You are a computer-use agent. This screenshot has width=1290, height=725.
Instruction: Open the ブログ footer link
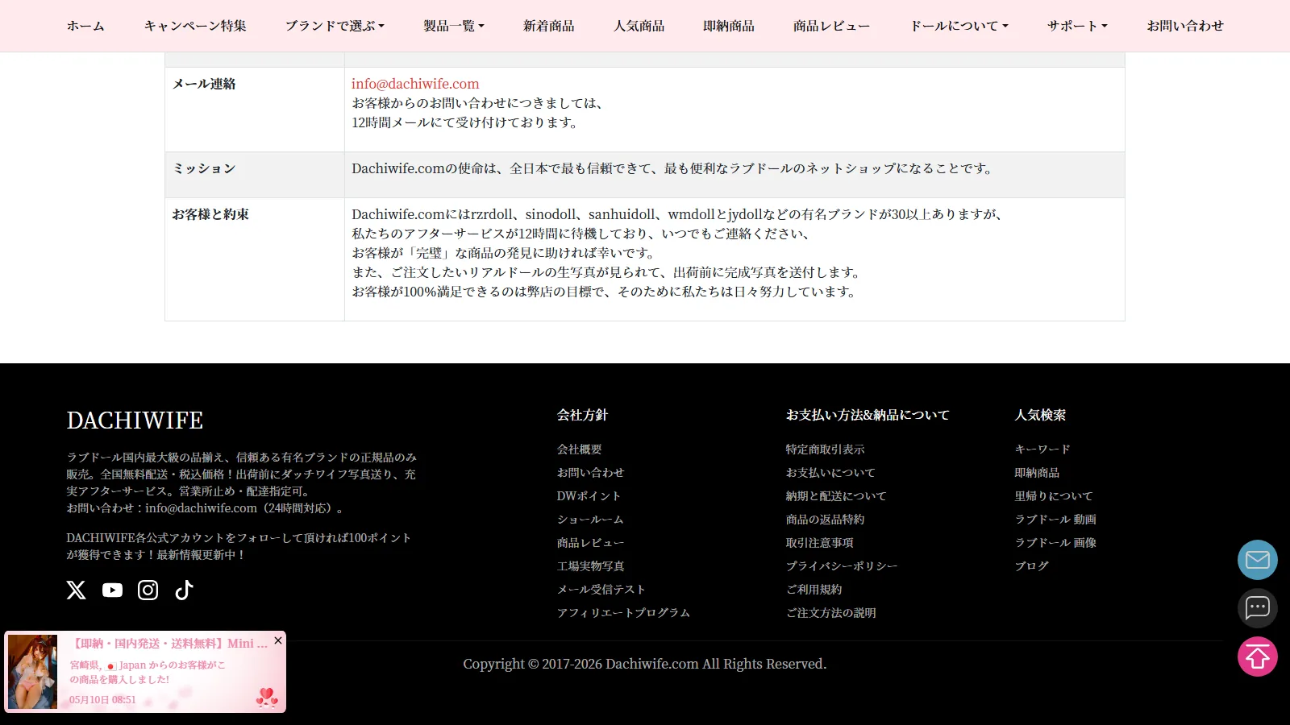coord(1032,566)
